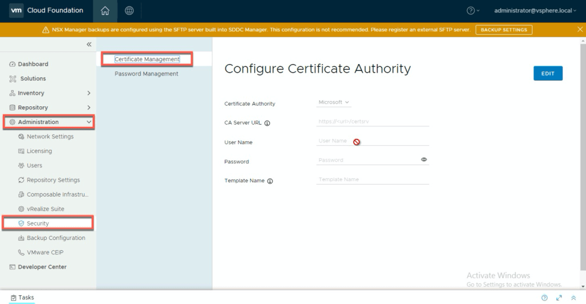
Task: Open the help question mark menu
Action: point(473,10)
